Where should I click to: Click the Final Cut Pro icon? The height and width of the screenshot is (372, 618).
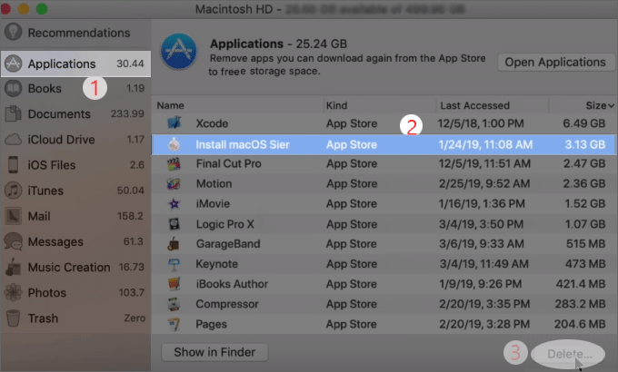click(x=174, y=163)
